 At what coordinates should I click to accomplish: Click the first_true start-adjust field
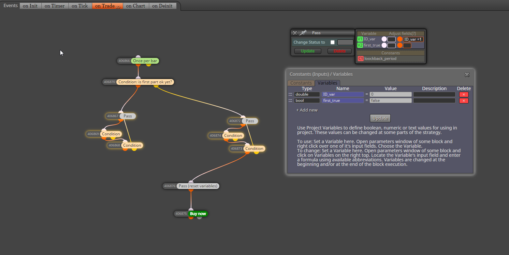coord(391,45)
